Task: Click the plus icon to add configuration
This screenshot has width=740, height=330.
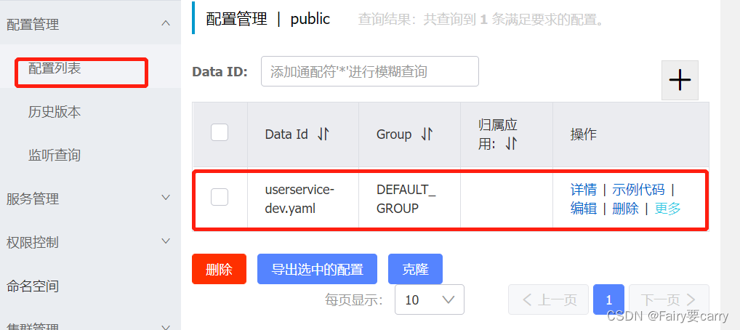Action: coord(680,80)
